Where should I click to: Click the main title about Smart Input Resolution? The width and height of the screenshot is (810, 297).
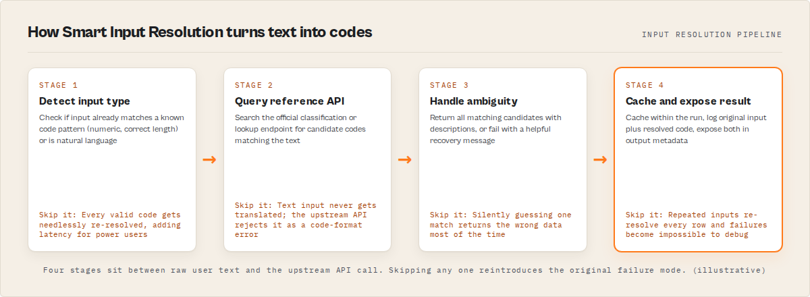pyautogui.click(x=200, y=32)
